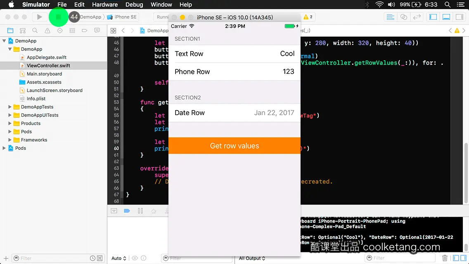Expand the DemoAppTests folder

pyautogui.click(x=10, y=107)
